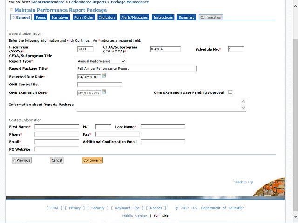Switch to the Alerts/Messages tab
The height and width of the screenshot is (223, 298).
click(135, 18)
